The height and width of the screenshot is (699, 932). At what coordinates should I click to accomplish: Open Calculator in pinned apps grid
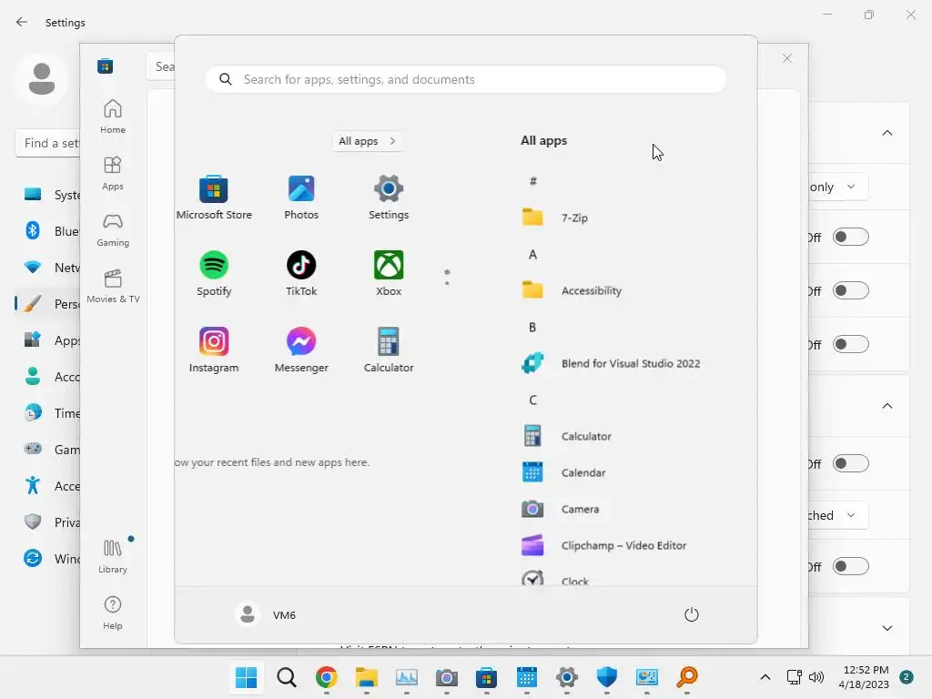pyautogui.click(x=389, y=350)
